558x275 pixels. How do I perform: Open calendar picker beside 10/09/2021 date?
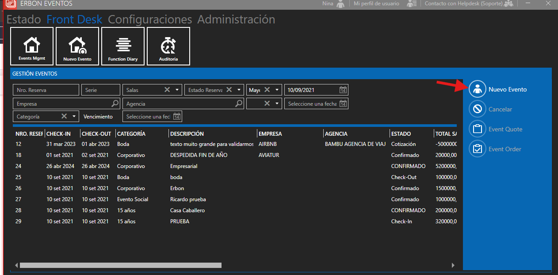pyautogui.click(x=343, y=90)
